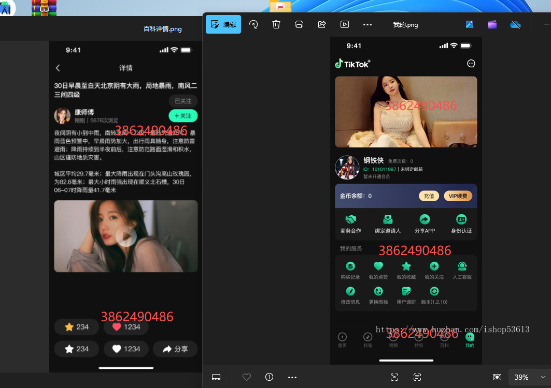551x388 pixels.
Task: Open the top toolbar three-dots menu
Action: (x=367, y=24)
